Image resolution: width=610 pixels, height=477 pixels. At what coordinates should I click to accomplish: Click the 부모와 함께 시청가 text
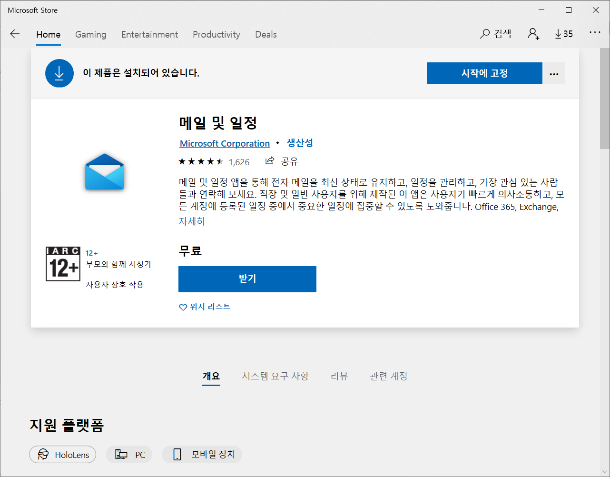coord(119,264)
